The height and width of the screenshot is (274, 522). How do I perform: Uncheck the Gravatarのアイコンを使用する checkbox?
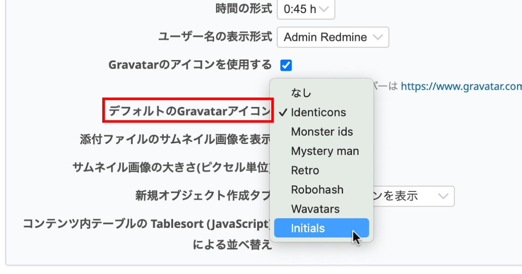pos(286,65)
